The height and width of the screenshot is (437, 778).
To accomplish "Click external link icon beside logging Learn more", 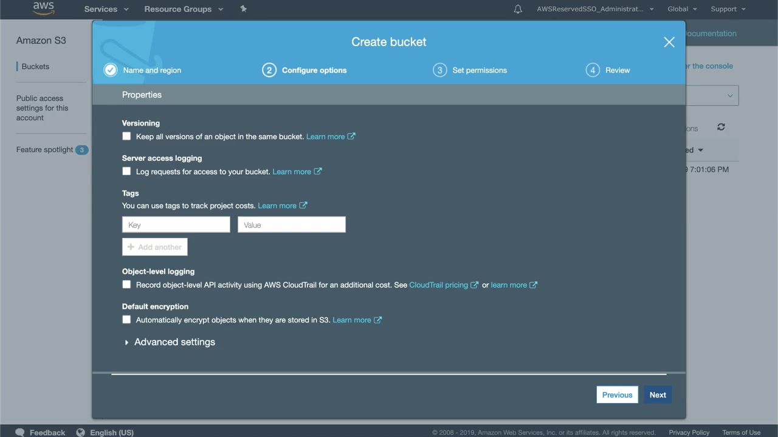I will point(318,172).
